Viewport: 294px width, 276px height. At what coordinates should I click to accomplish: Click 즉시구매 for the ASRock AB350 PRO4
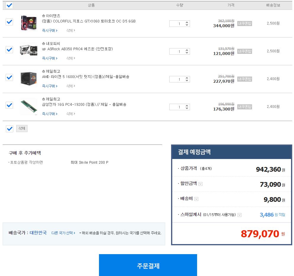pyautogui.click(x=49, y=58)
